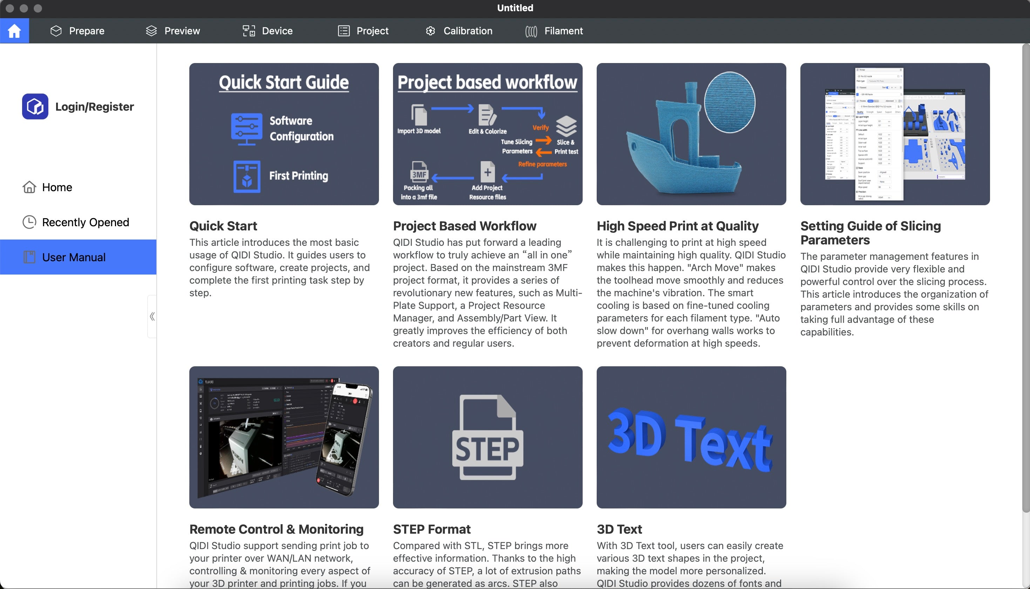
Task: Click the QIDI logo beside Login/Register
Action: click(x=35, y=106)
